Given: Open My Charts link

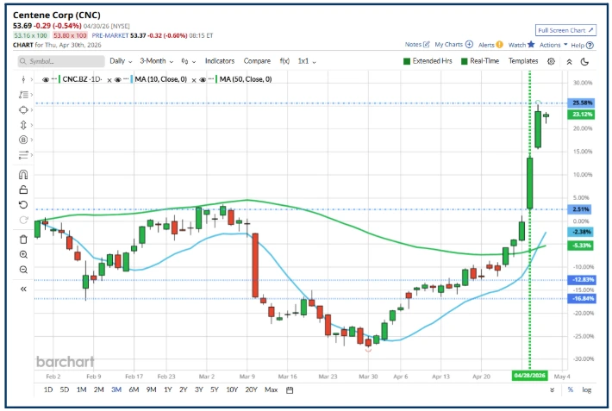Looking at the screenshot, I should pos(454,45).
